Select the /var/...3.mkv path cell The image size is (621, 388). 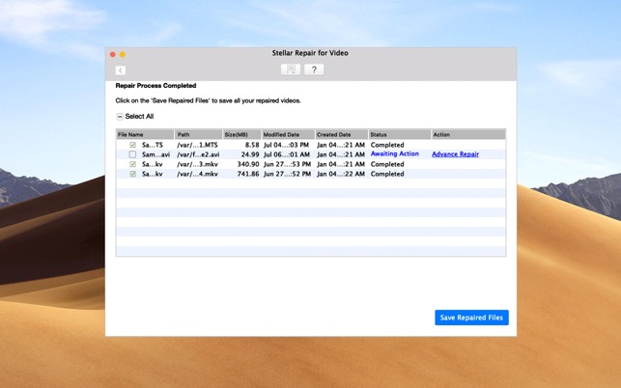pyautogui.click(x=197, y=164)
